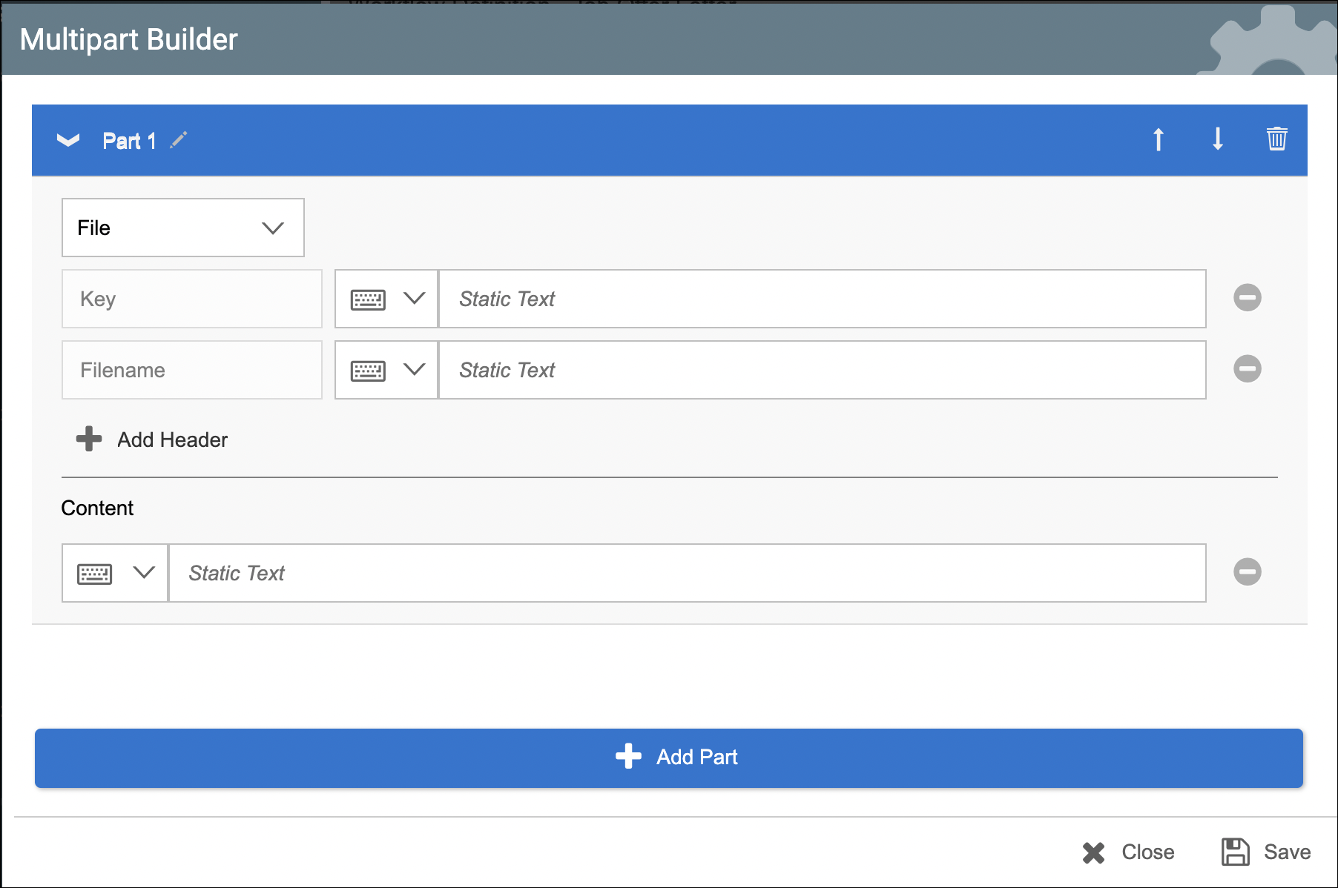Image resolution: width=1338 pixels, height=888 pixels.
Task: Collapse the Part 1 section chevron
Action: tap(68, 140)
